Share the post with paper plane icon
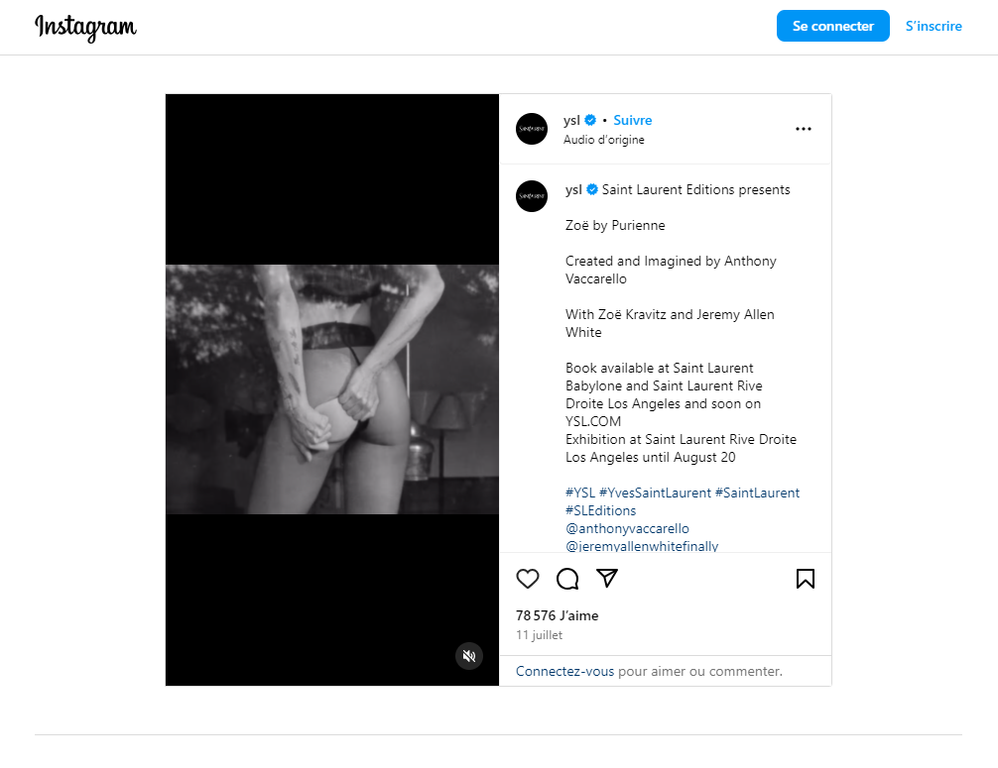Viewport: 998px width, 768px height. click(607, 578)
